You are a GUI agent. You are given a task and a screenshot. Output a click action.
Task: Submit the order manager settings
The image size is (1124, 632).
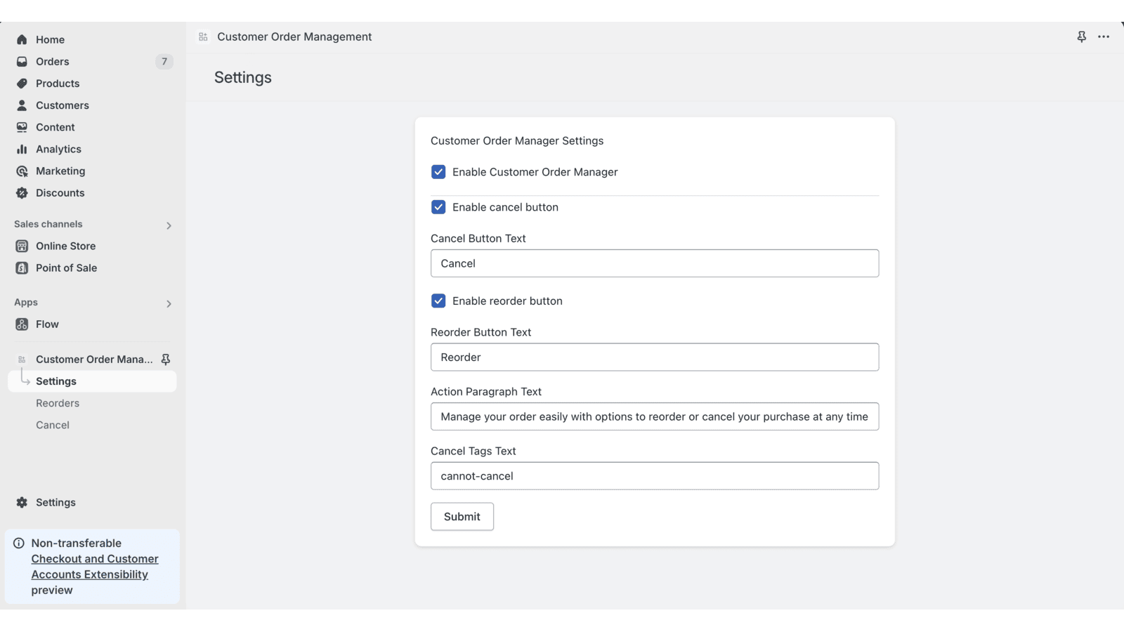[x=462, y=516]
